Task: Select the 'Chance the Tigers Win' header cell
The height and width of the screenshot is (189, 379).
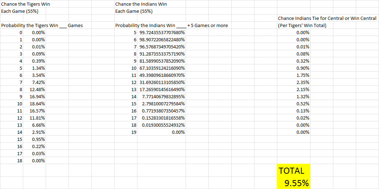Action: tap(26, 4)
